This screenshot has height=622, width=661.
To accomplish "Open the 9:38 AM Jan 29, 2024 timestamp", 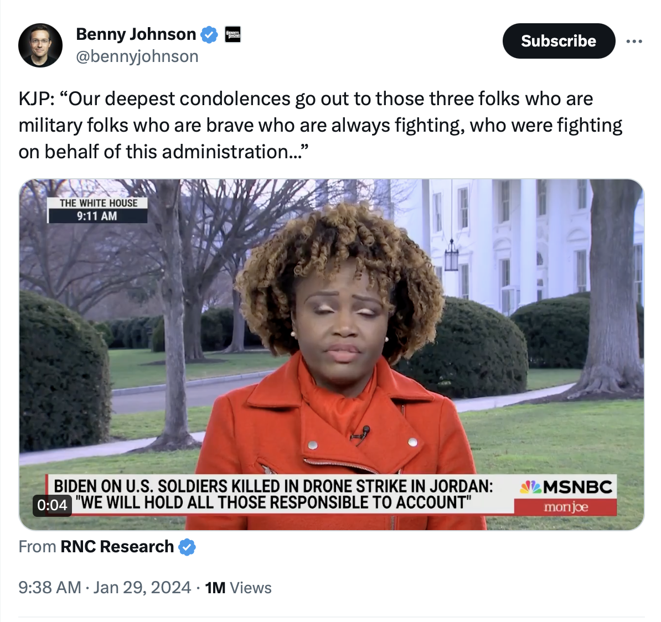I will point(105,588).
